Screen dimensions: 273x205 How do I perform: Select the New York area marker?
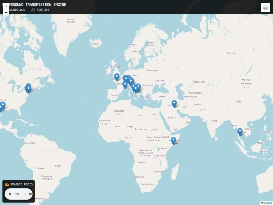pos(28,89)
